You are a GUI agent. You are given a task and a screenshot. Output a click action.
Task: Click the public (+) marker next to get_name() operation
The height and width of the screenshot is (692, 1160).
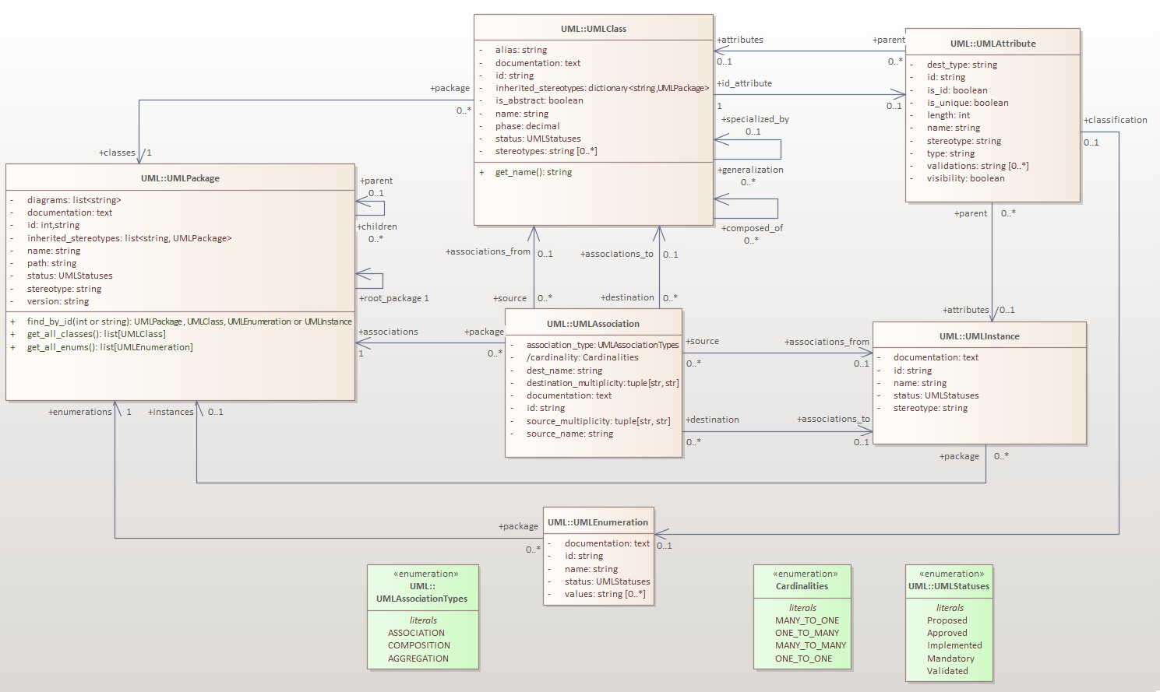point(481,171)
